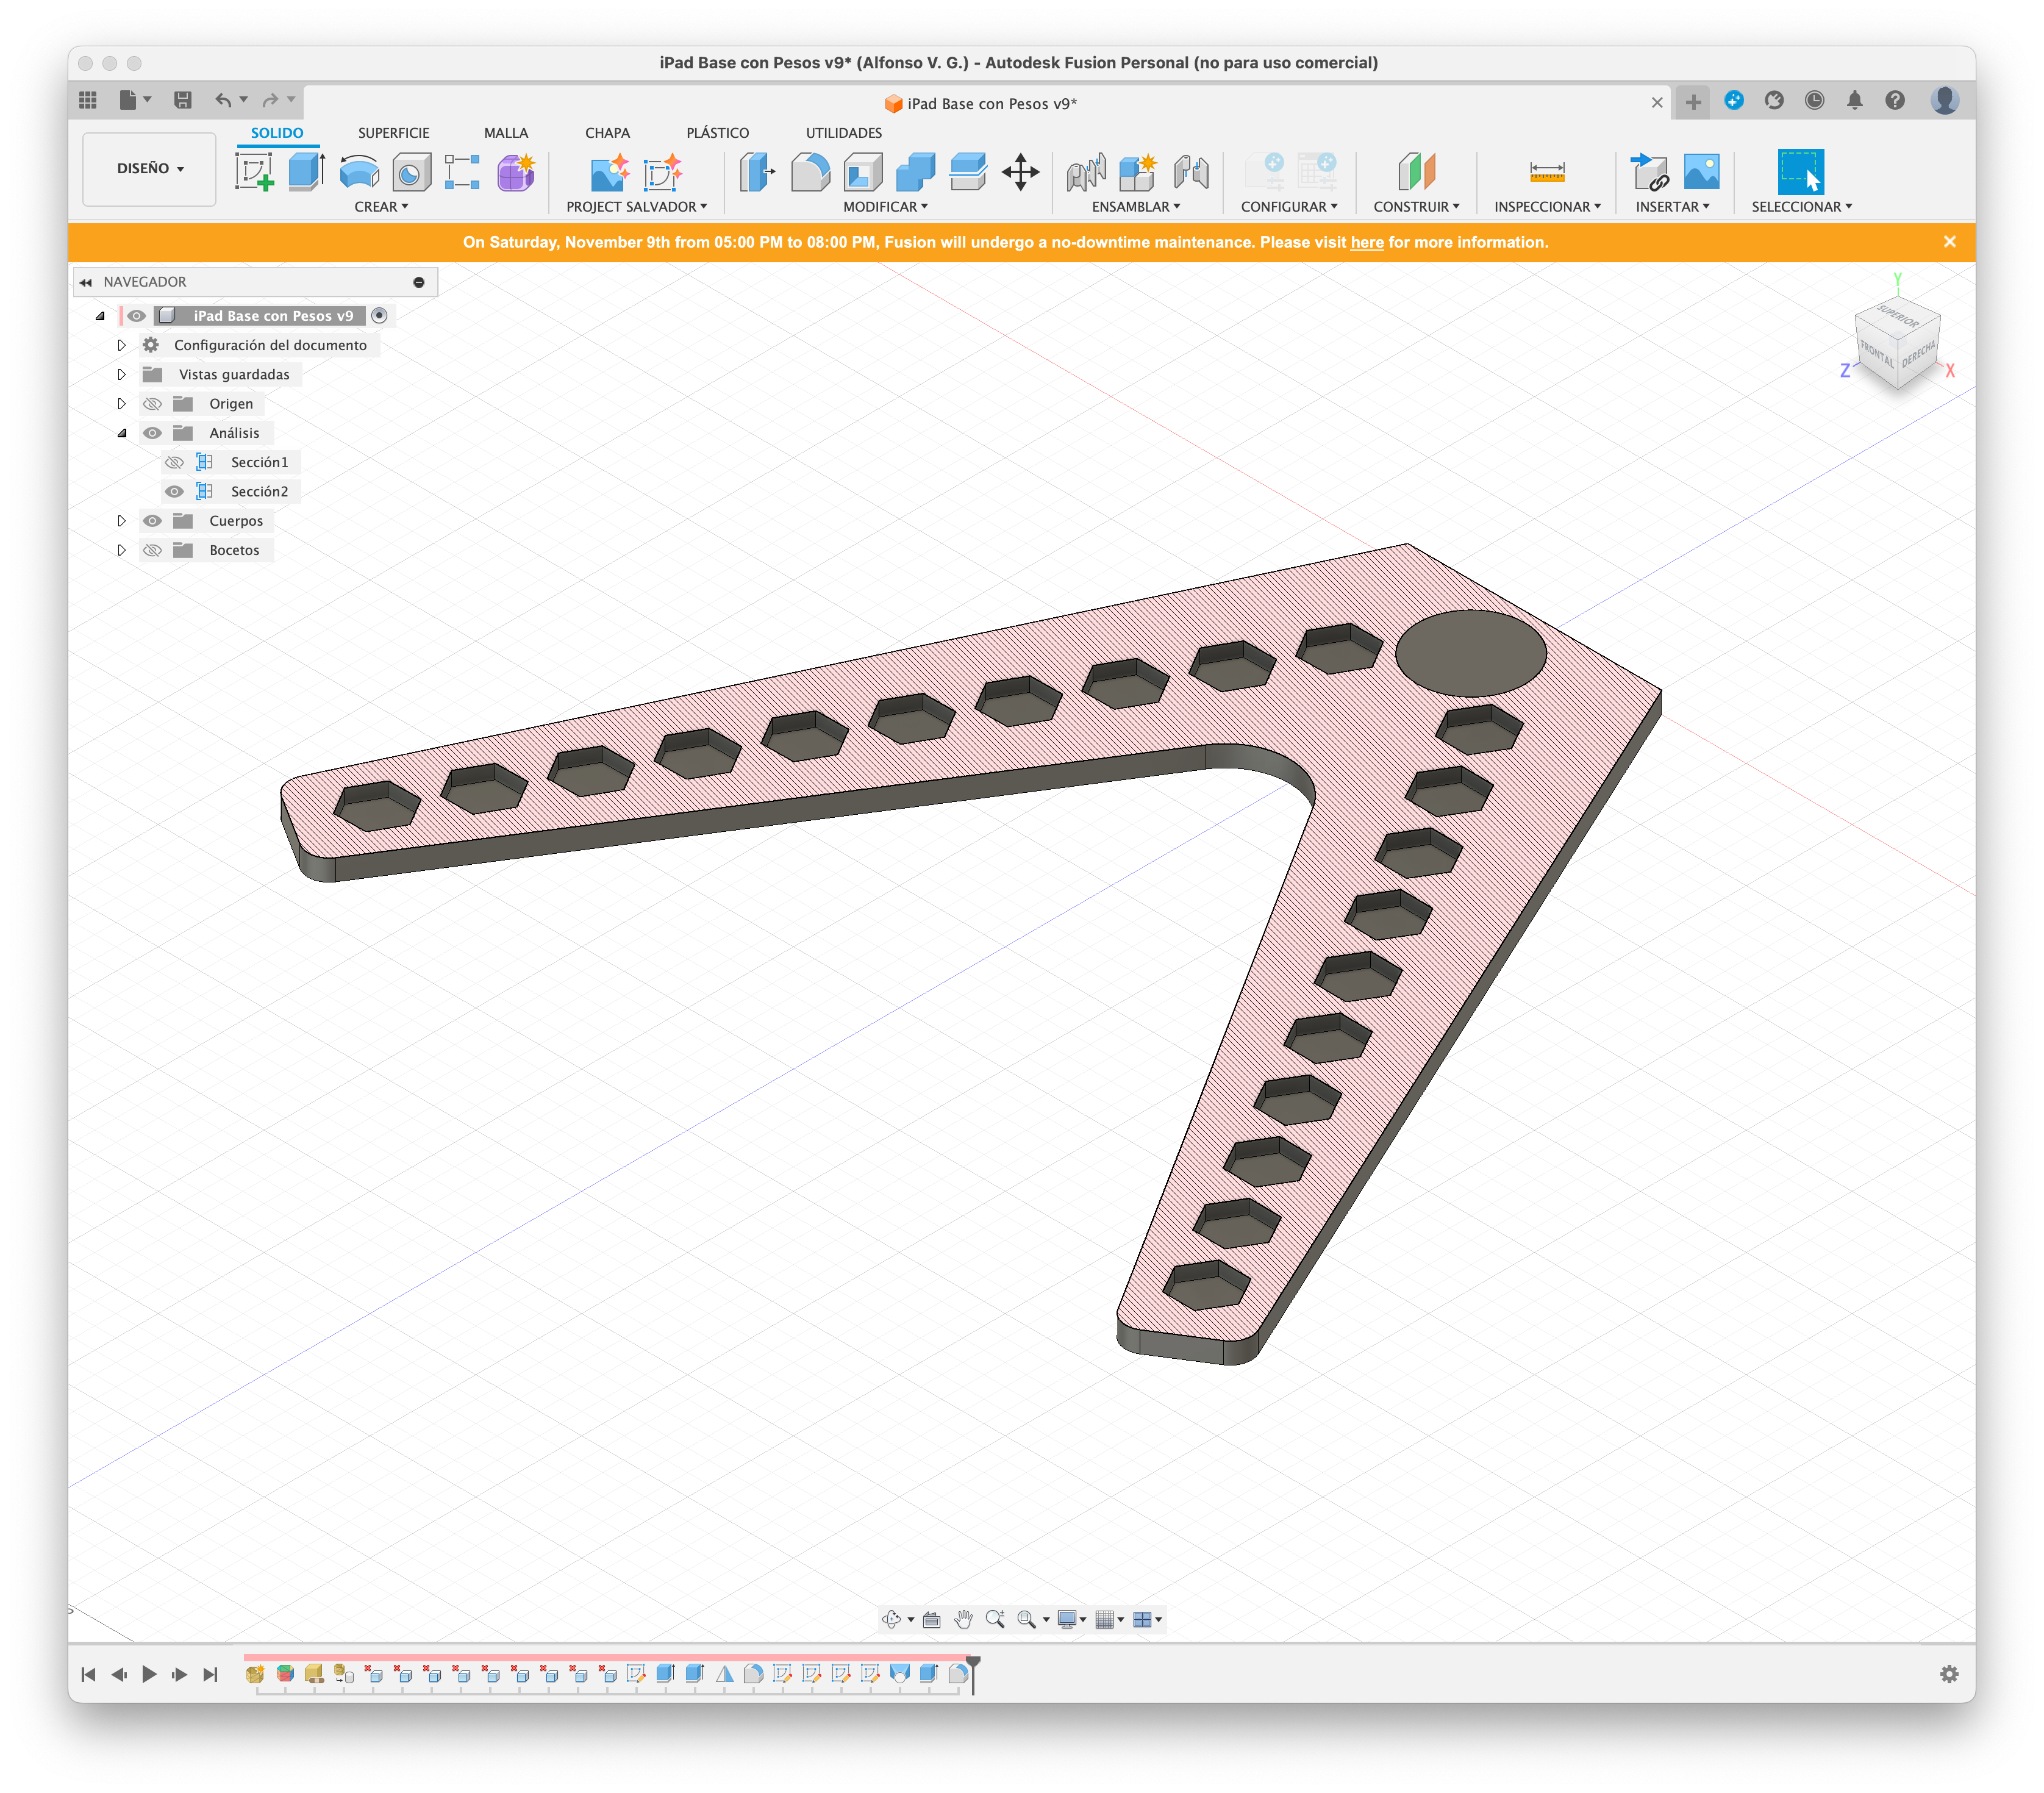
Task: Open timeline settings gear
Action: pyautogui.click(x=1949, y=1674)
